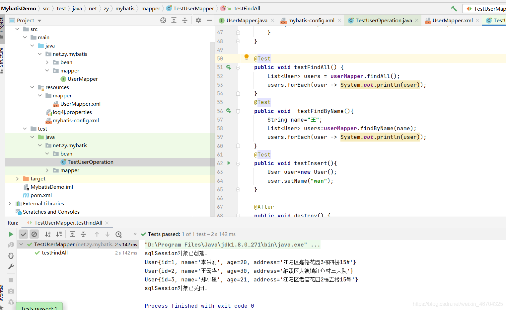Click MybatisDemo in breadcrumb path

pos(19,8)
